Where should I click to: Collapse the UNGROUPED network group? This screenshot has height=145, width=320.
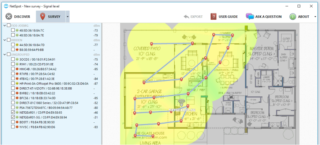pyautogui.click(x=5, y=54)
